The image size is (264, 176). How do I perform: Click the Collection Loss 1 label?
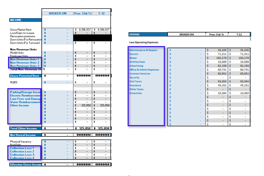click(x=22, y=148)
